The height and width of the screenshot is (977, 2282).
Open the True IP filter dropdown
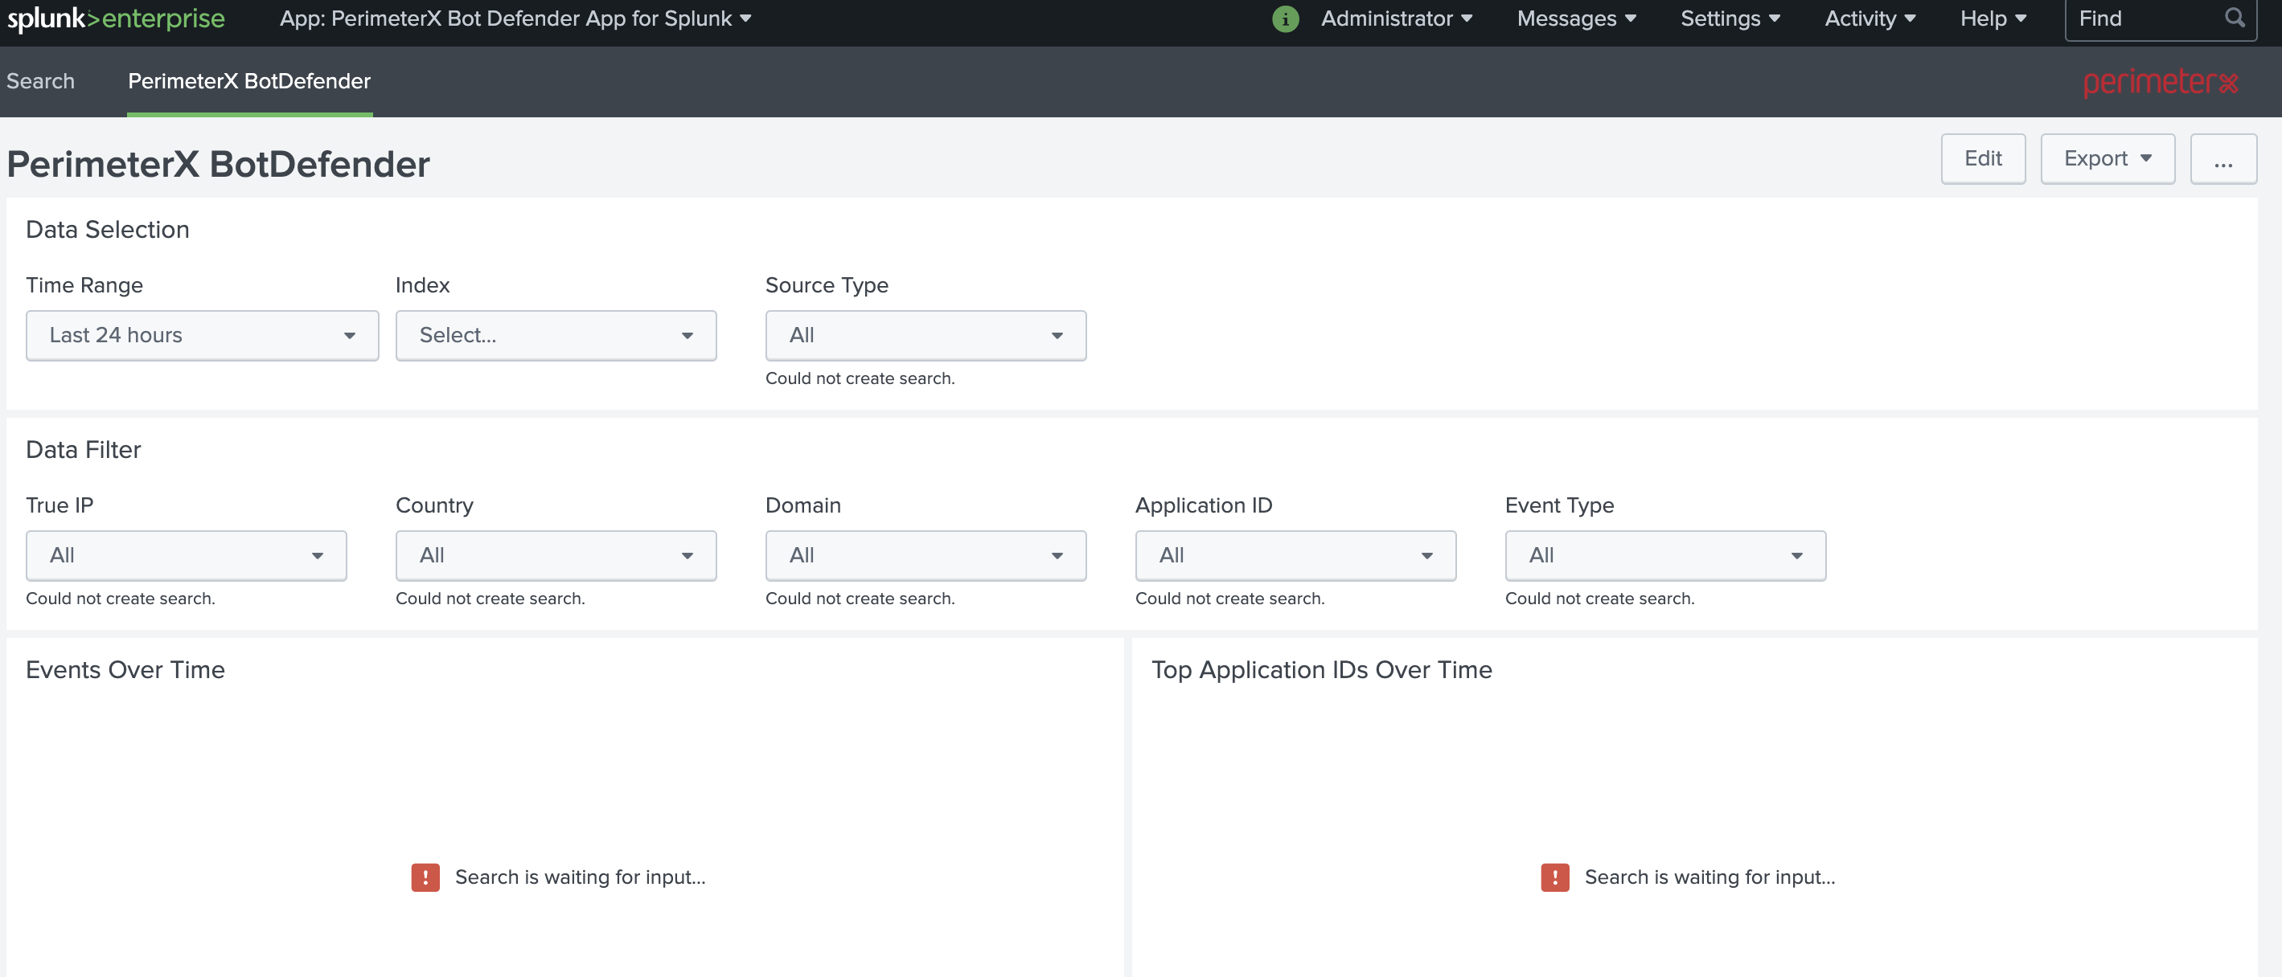186,556
